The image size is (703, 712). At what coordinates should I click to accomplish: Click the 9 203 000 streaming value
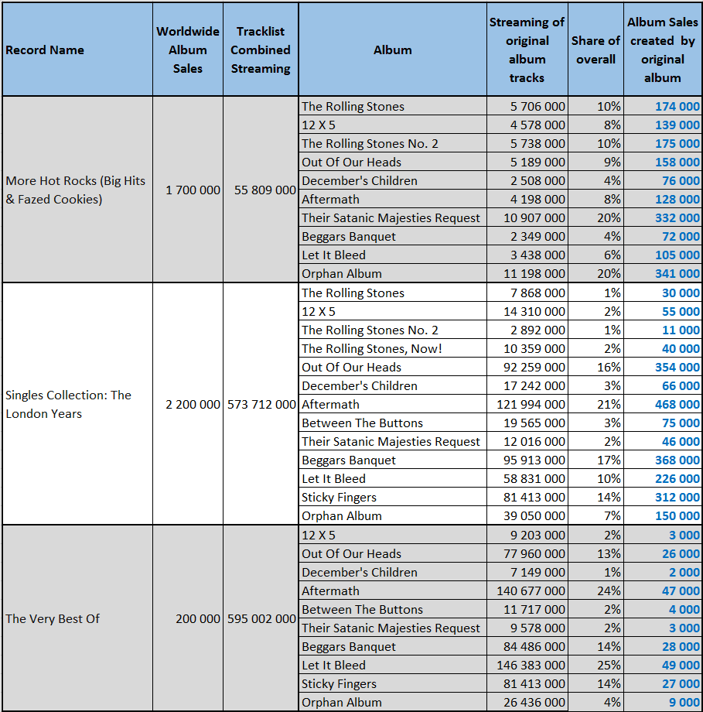click(x=537, y=536)
